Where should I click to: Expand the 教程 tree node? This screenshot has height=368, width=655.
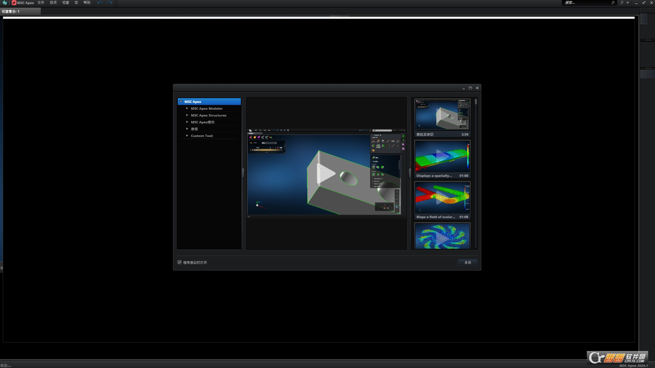tap(187, 129)
